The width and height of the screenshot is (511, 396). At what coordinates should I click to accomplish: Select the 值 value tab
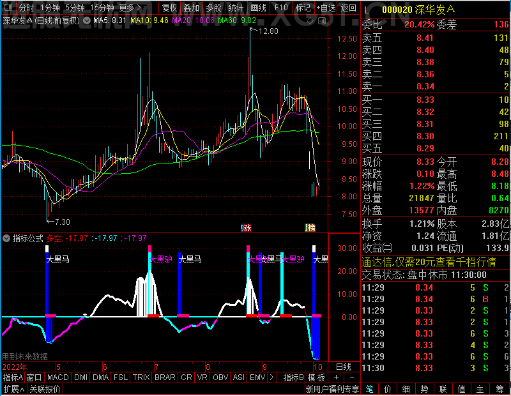pyautogui.click(x=461, y=389)
